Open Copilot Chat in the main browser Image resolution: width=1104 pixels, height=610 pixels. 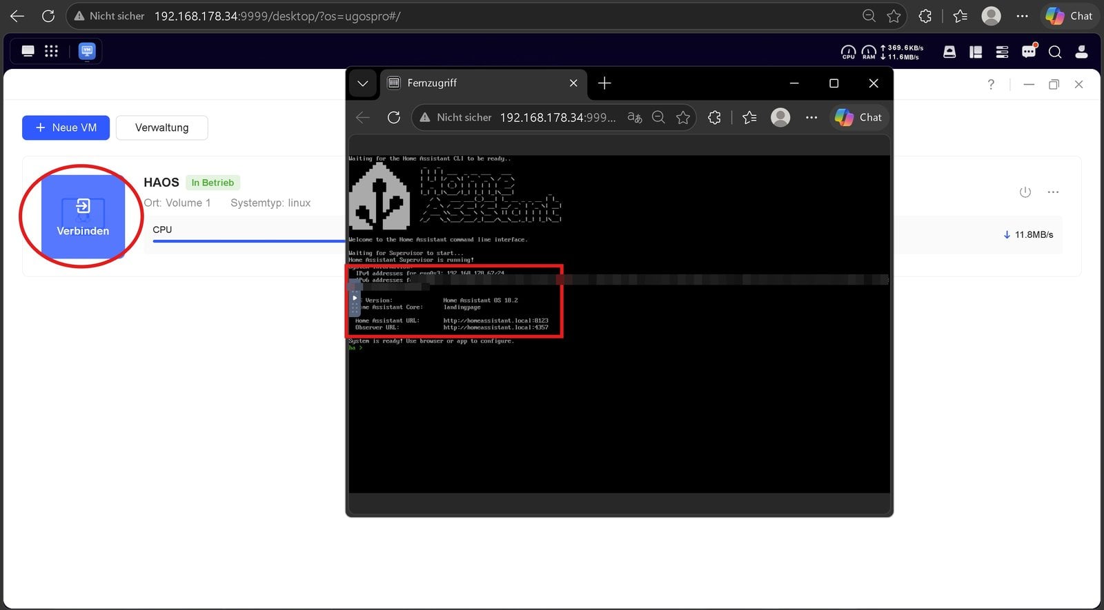click(x=1069, y=16)
